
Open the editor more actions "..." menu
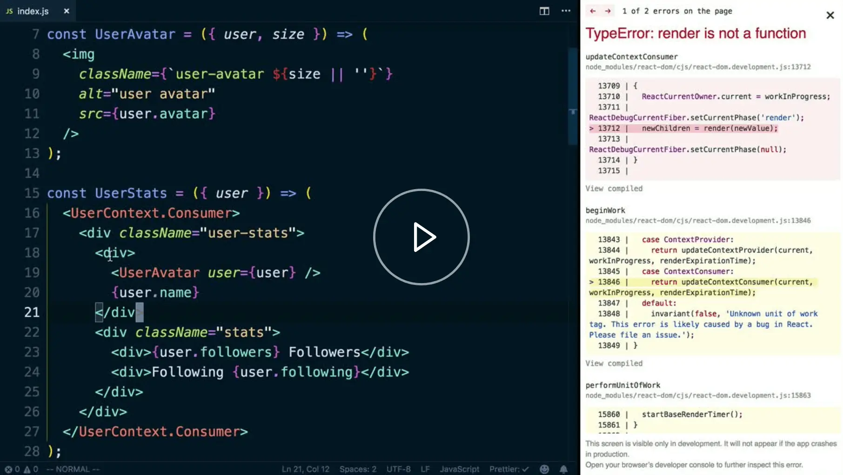coord(565,11)
